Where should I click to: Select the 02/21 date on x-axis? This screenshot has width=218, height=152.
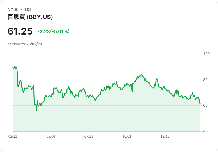click(13, 137)
